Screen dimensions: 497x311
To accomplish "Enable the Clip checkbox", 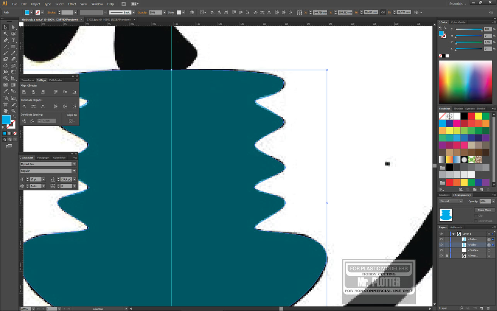I will [476, 215].
